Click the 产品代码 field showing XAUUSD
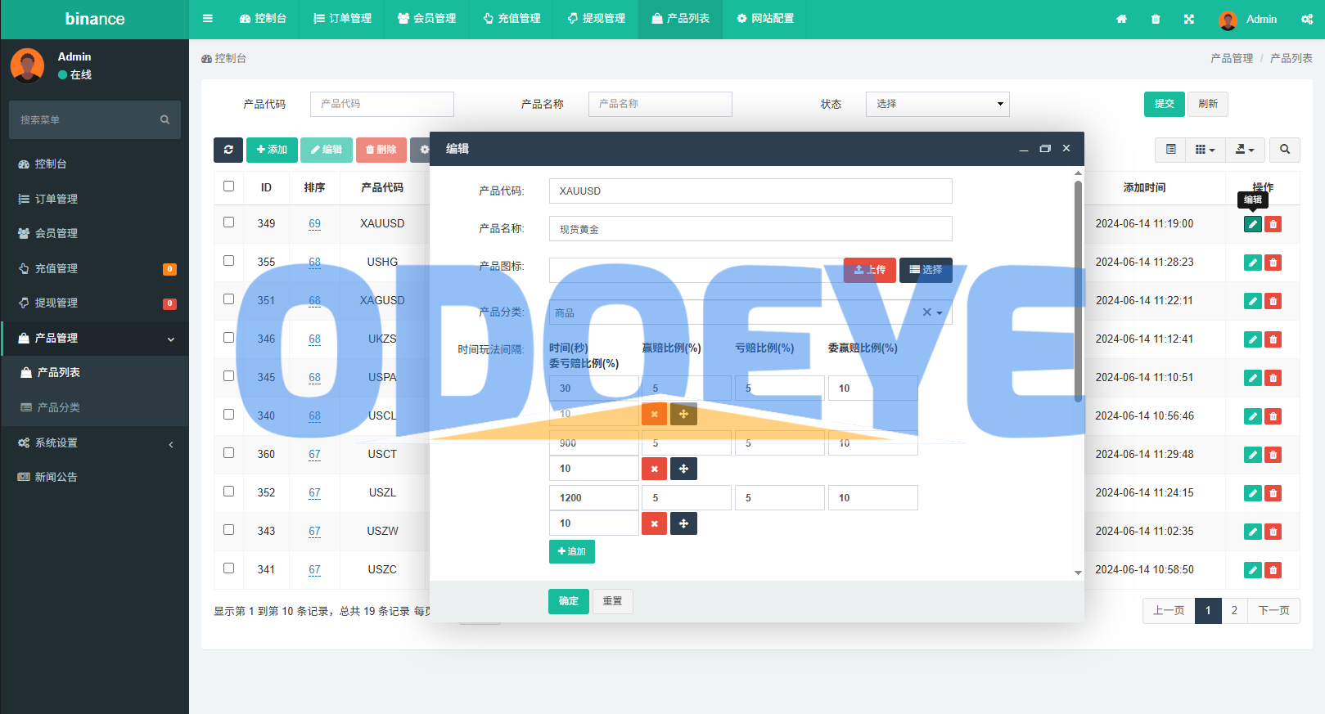Viewport: 1325px width, 714px height. tap(750, 191)
